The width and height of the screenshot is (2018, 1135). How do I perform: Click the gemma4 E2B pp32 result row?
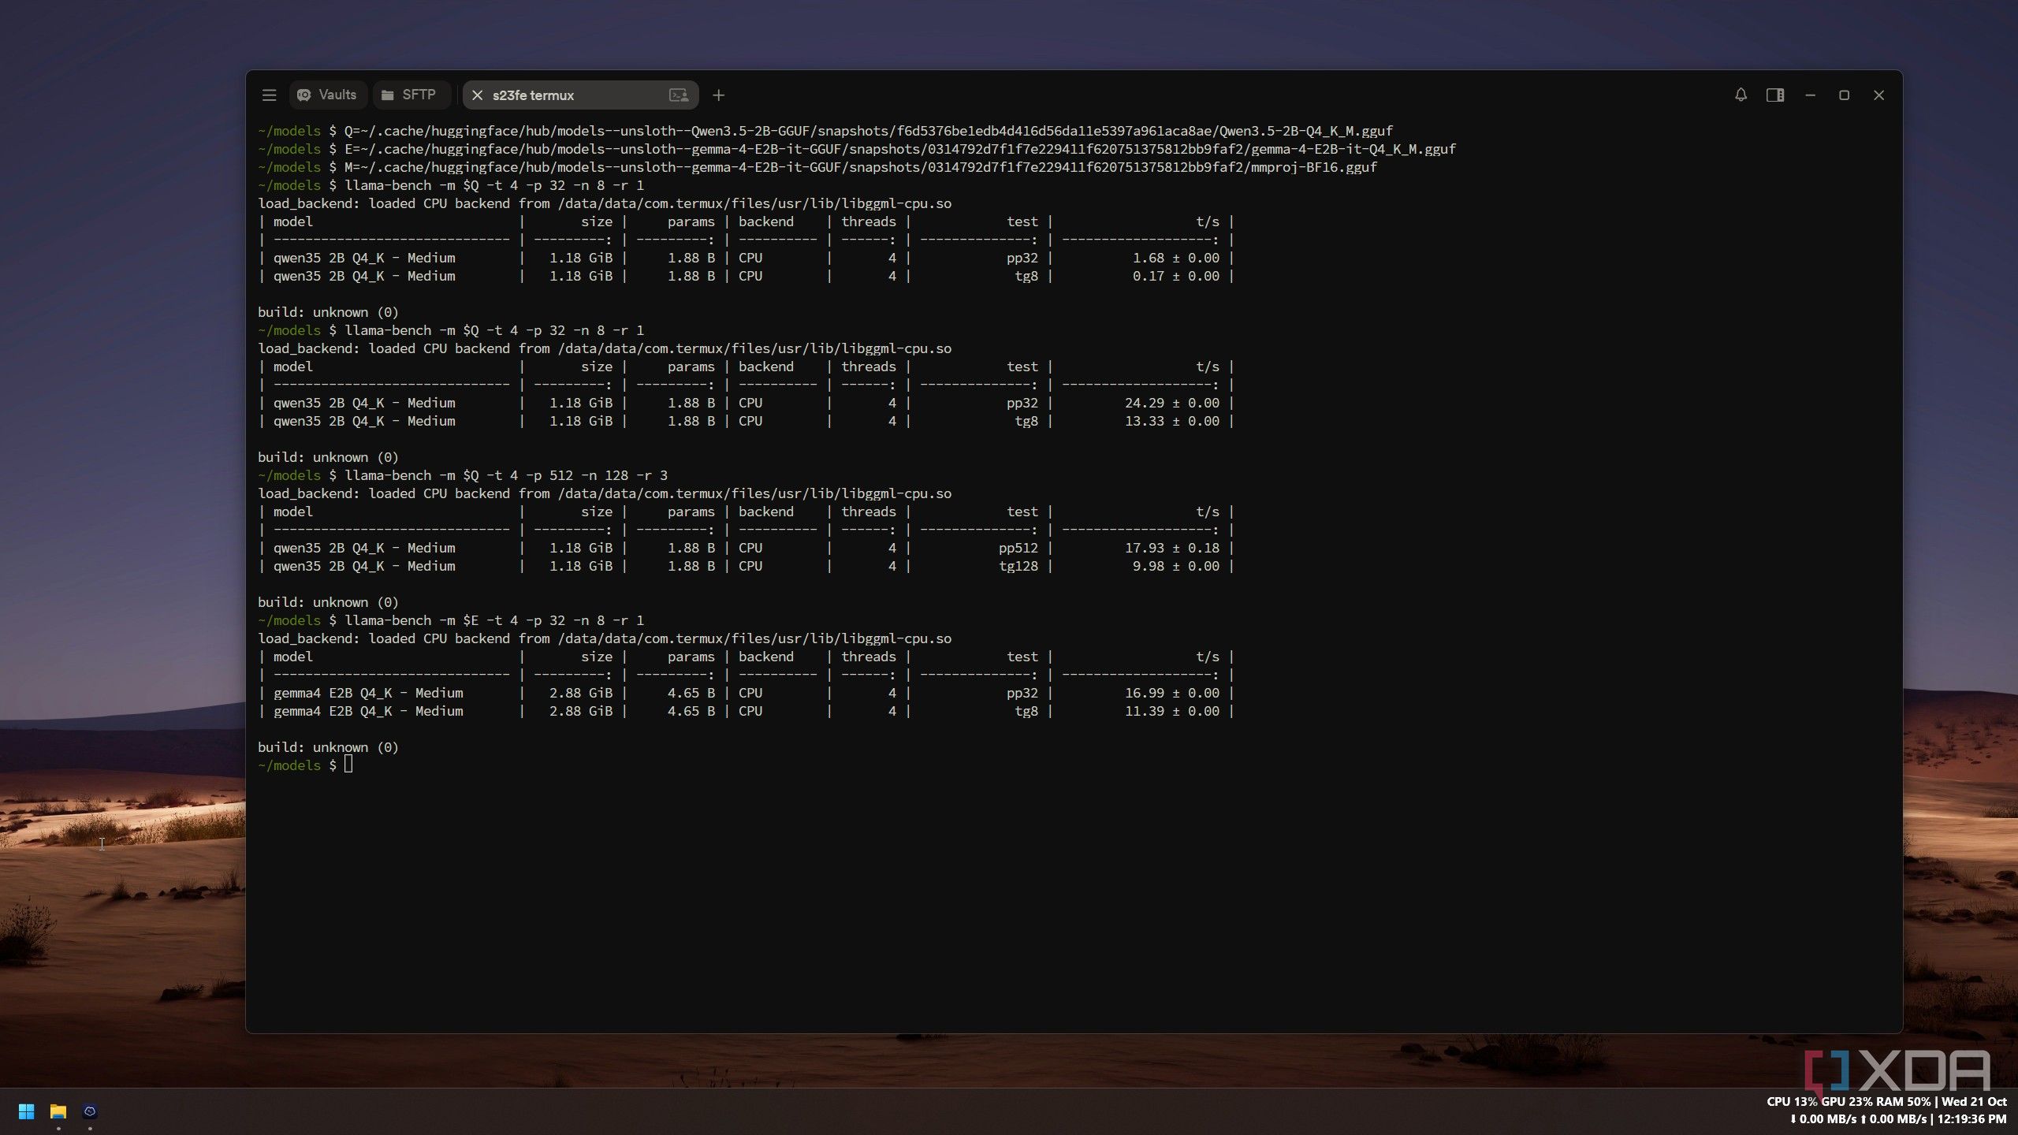click(746, 693)
